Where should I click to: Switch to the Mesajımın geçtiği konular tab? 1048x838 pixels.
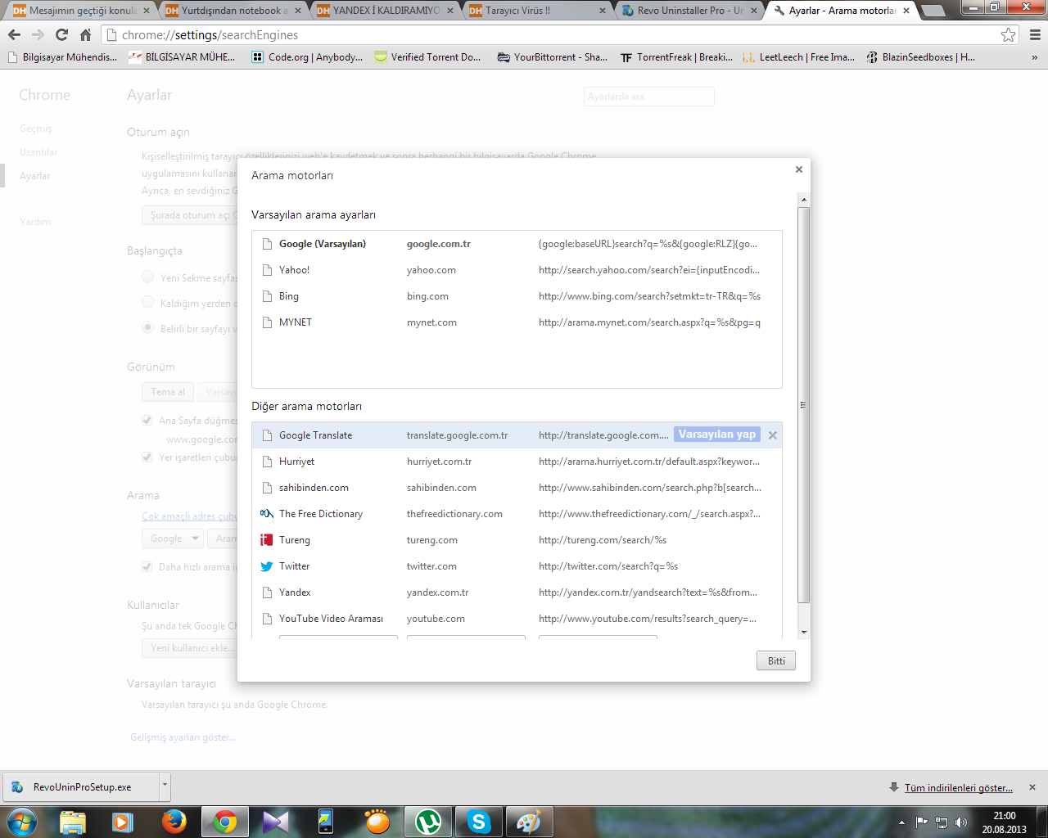pos(79,11)
